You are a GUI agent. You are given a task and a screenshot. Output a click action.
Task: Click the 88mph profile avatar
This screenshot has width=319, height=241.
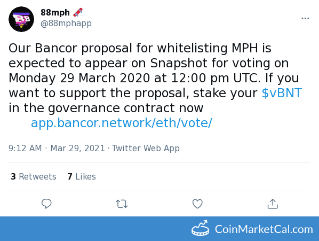pos(21,19)
